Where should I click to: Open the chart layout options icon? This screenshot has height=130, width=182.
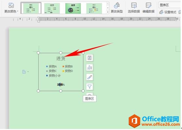[x=90, y=58]
